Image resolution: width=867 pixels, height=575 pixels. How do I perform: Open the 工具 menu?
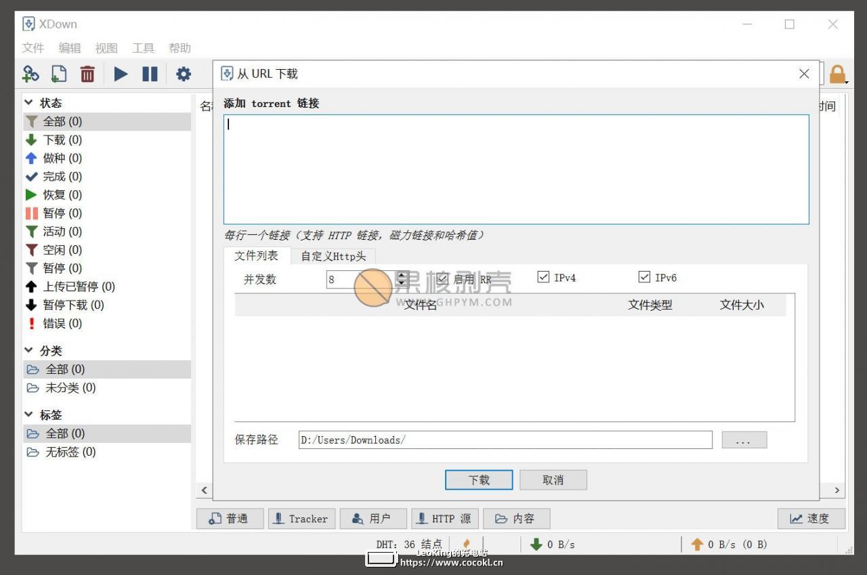pos(143,48)
